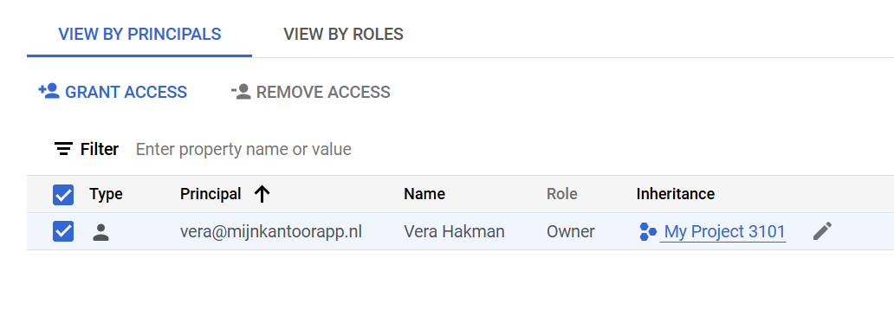Image resolution: width=894 pixels, height=330 pixels.
Task: Click the project hexagon icon beside My Project 3101
Action: point(648,232)
